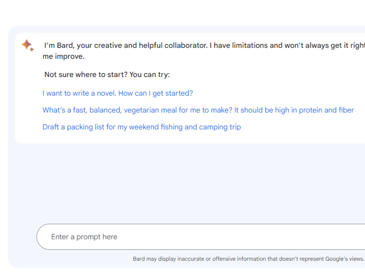Focus the "Enter a prompt here" field
The image size is (365, 273).
click(201, 237)
